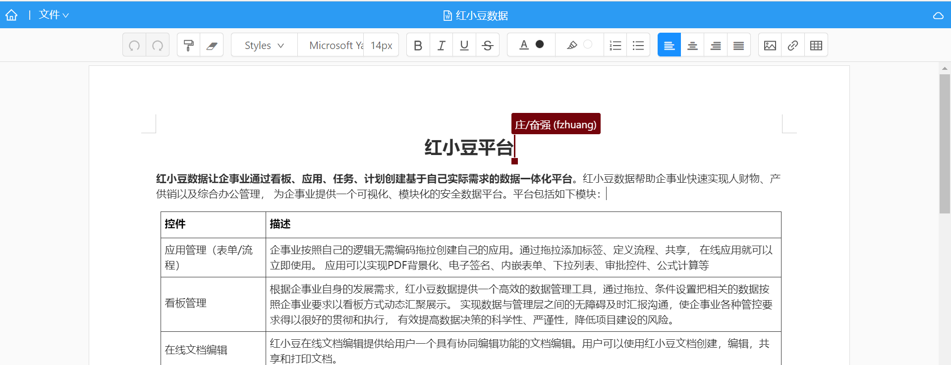Apply the font color A button
This screenshot has height=365, width=951.
[x=524, y=45]
